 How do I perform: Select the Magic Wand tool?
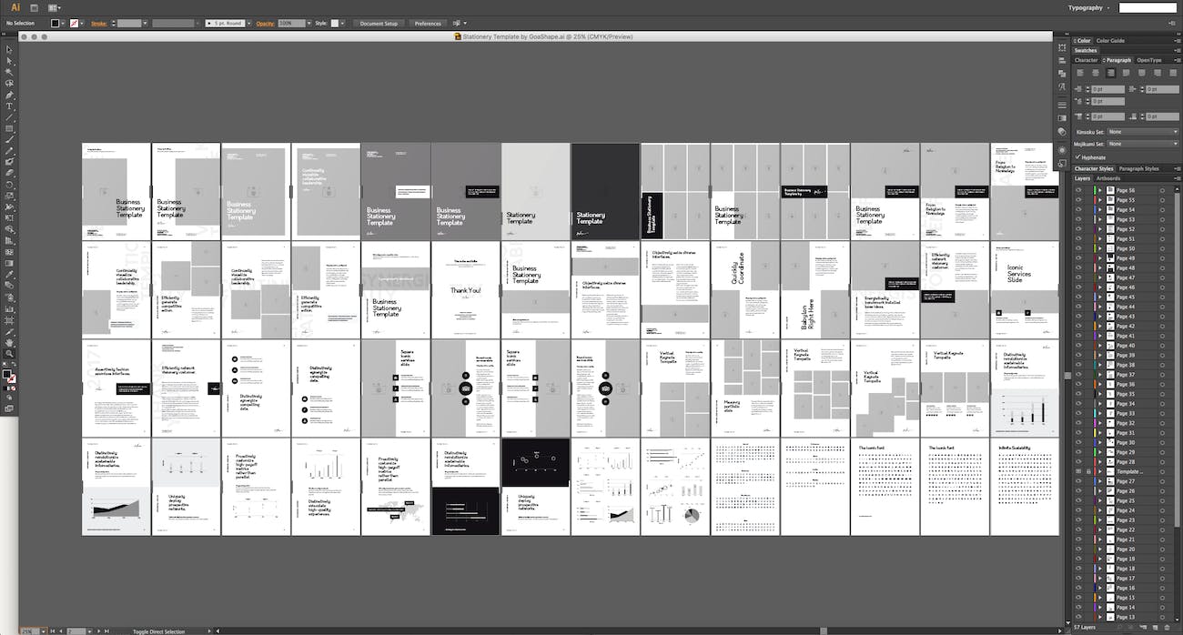tap(10, 72)
